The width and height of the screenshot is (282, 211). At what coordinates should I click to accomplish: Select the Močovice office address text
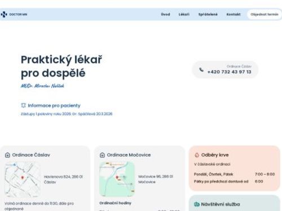click(156, 179)
